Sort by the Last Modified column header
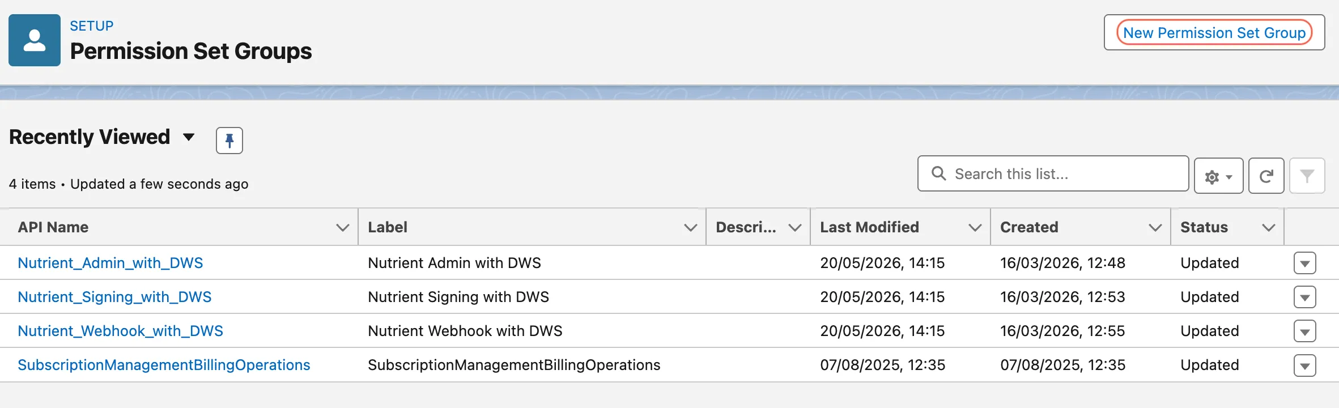The height and width of the screenshot is (408, 1339). point(869,227)
